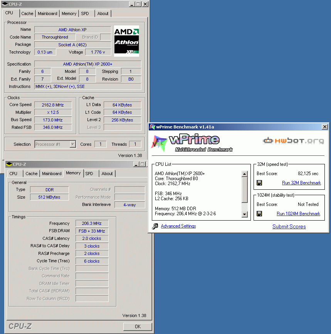Click the Level 2 cache value 256 KBytes

(123, 120)
